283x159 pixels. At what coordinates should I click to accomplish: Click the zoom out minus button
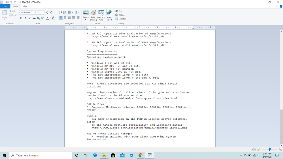pyautogui.click(x=258, y=149)
